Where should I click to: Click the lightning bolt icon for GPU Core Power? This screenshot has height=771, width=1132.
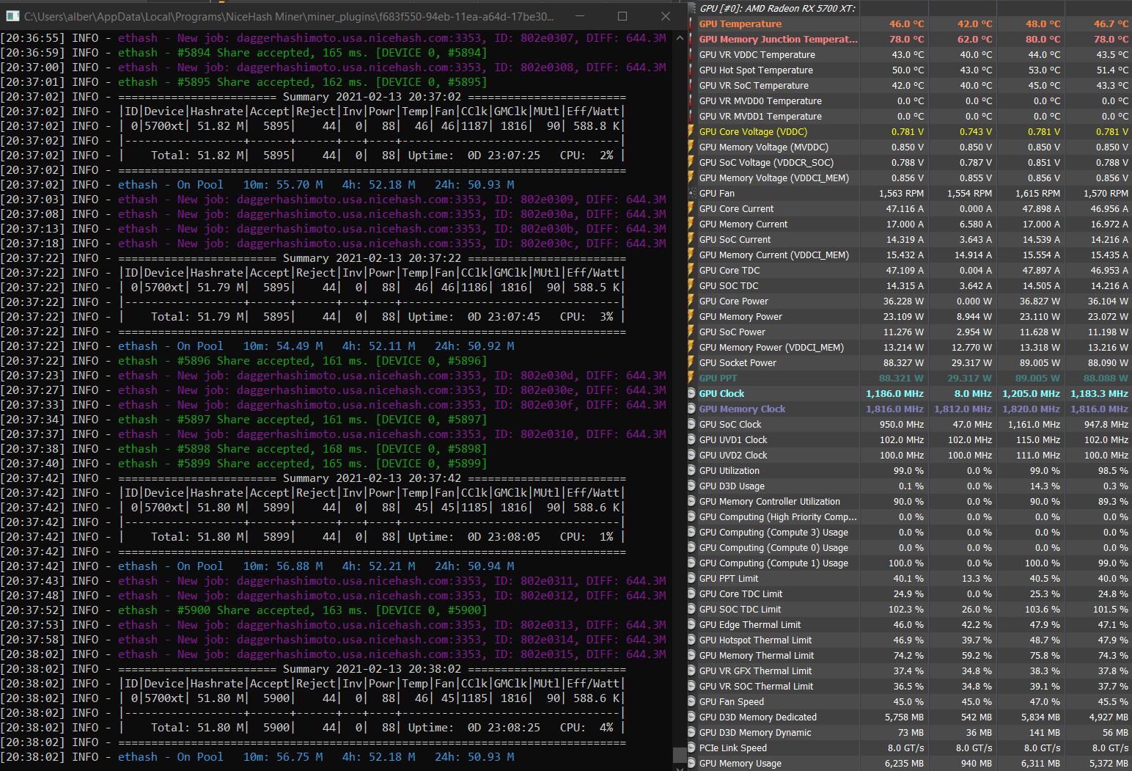click(x=691, y=301)
